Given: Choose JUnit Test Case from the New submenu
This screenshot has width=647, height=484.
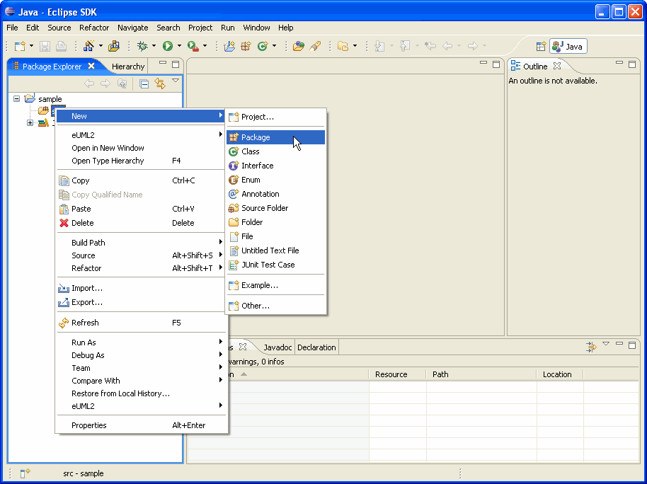Looking at the screenshot, I should click(275, 265).
